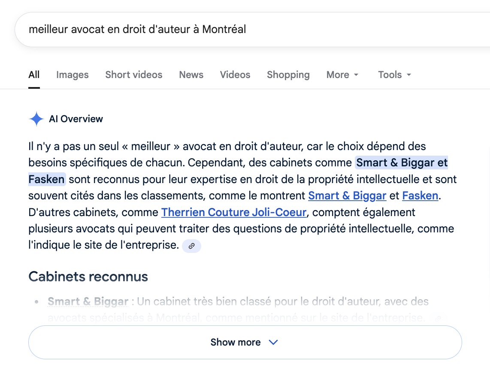Click the Smart & Biggar bullet list entry
The height and width of the screenshot is (367, 490).
(88, 301)
